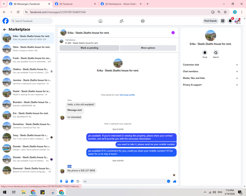
Task: Open Task View on the taskbar
Action: (14, 192)
